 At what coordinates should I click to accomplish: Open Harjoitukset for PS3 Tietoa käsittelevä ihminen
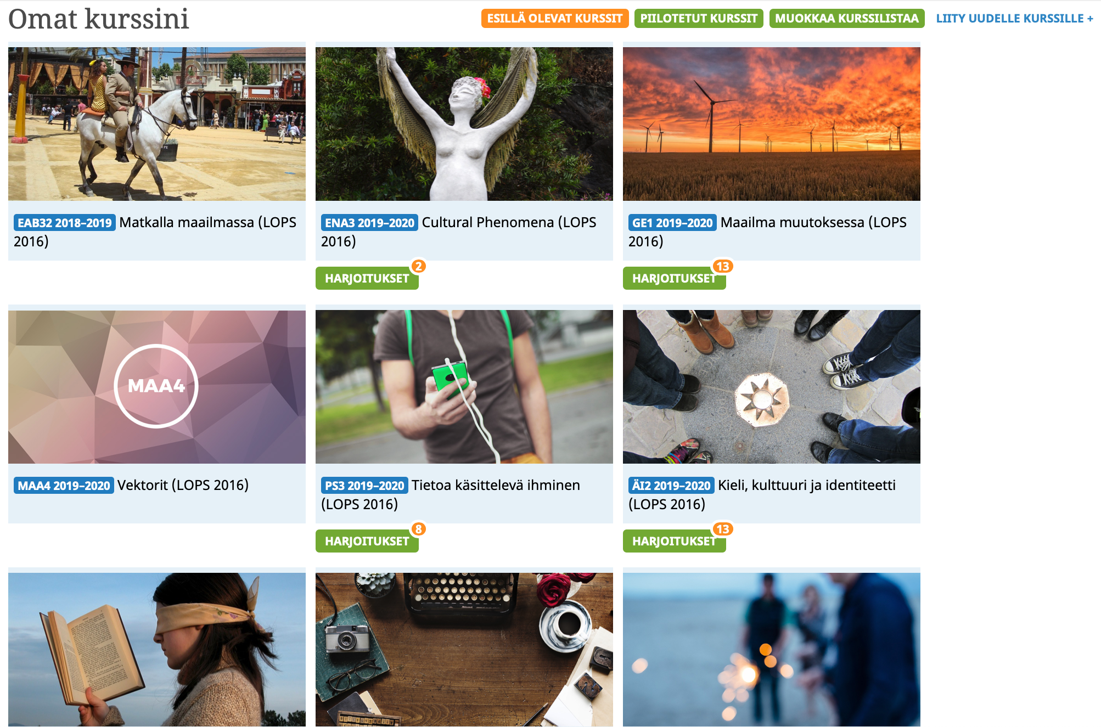click(366, 541)
